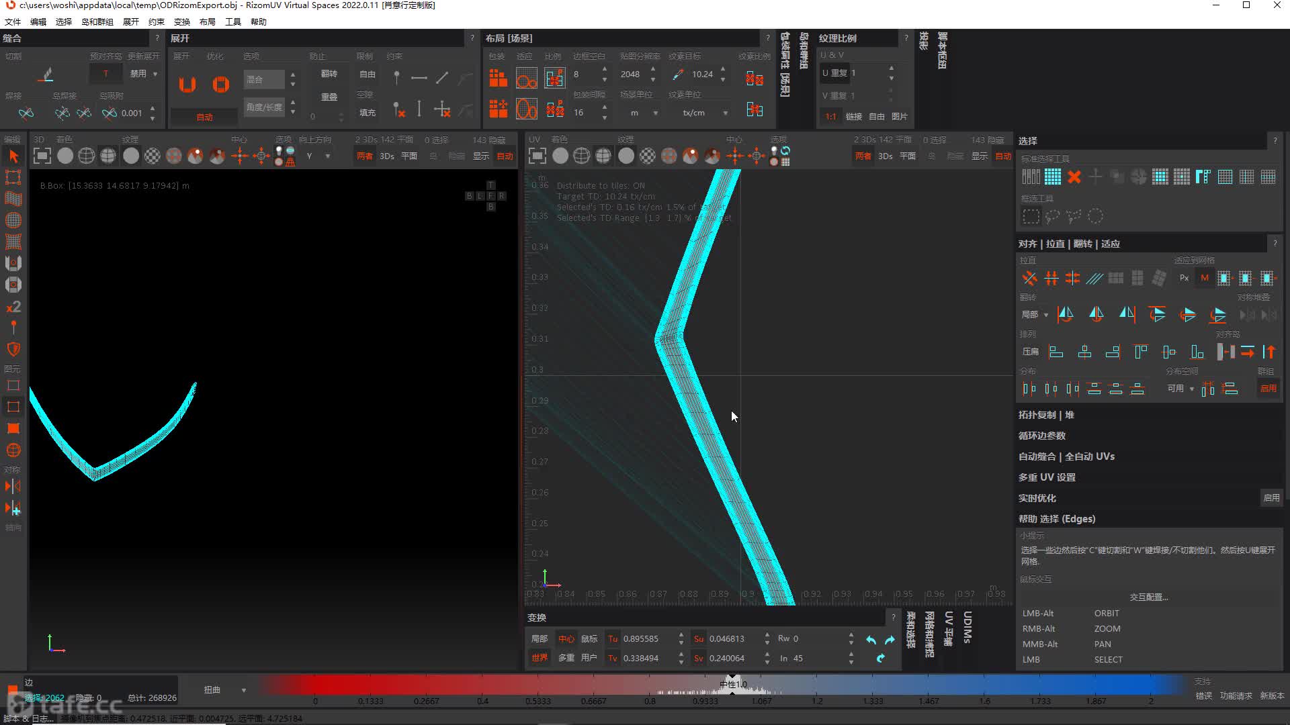Click the Fit to tile icon with circles
The image size is (1290, 725).
click(526, 79)
